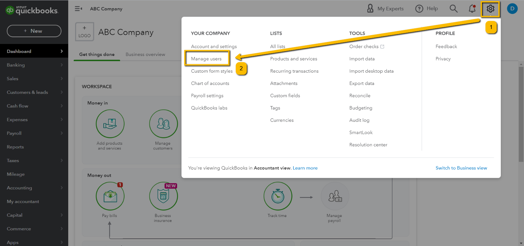Open the Help question mark icon
The width and height of the screenshot is (524, 246).
point(419,9)
